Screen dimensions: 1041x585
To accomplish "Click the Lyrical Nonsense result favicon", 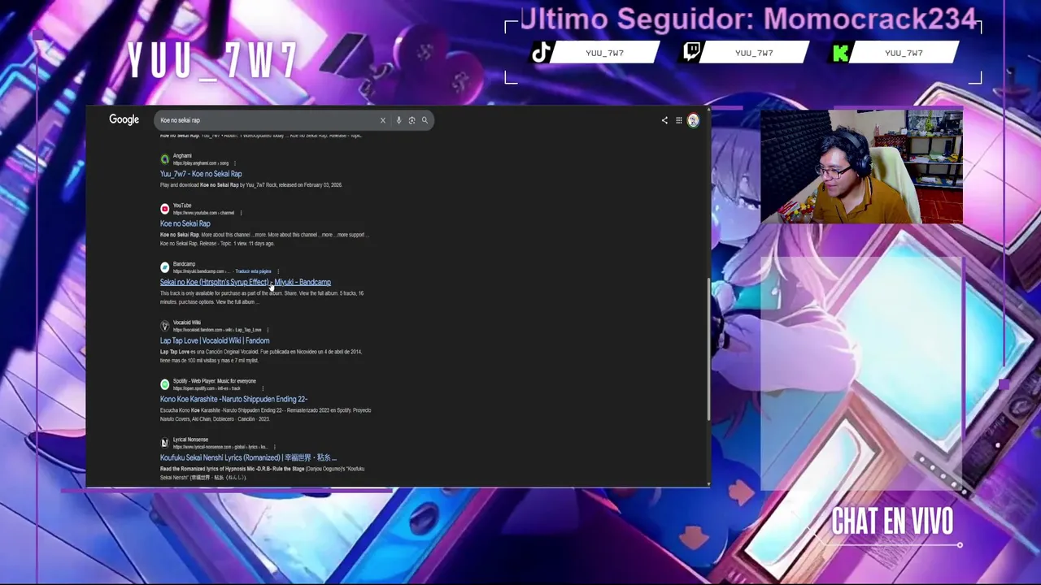I will point(165,443).
